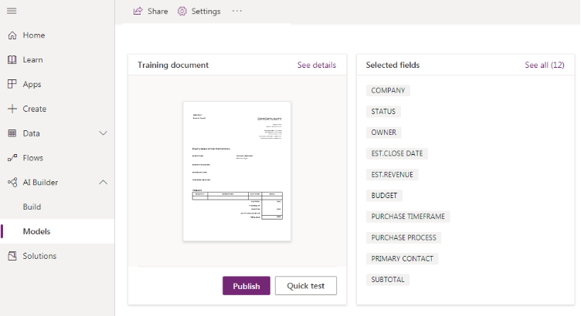Click the Selected fields heading
Viewport: 581px width, 316px height.
point(392,65)
